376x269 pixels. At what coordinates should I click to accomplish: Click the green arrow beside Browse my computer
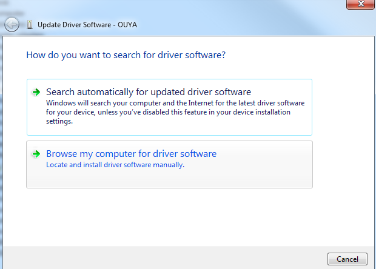click(36, 154)
